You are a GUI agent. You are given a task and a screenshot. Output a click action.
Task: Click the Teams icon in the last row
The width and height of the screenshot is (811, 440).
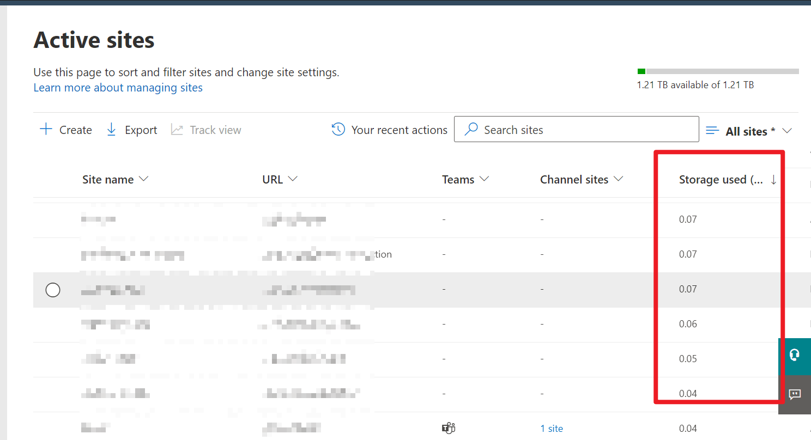(x=448, y=428)
